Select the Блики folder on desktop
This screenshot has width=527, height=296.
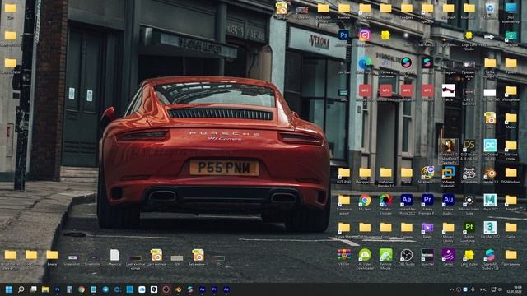52,255
